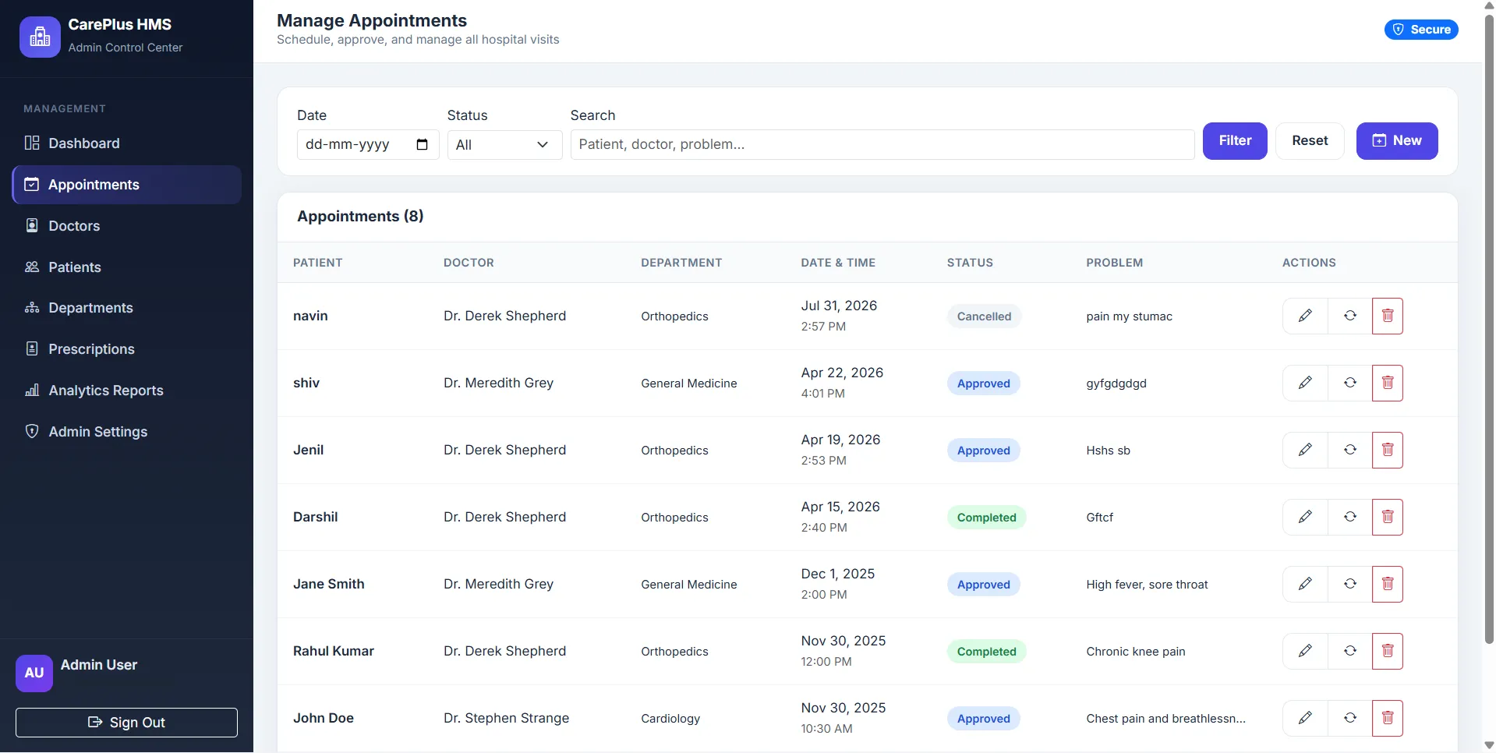Click the Approved status badge for shiv
1496x753 pixels.
pyautogui.click(x=984, y=384)
